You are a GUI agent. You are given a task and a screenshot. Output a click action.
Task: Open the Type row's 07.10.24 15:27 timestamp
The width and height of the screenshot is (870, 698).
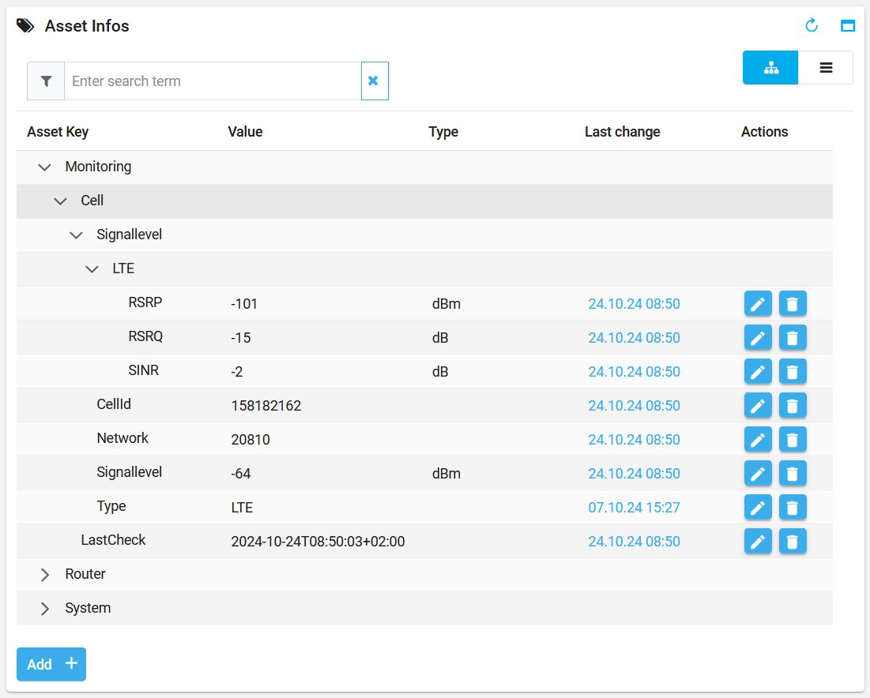click(634, 508)
